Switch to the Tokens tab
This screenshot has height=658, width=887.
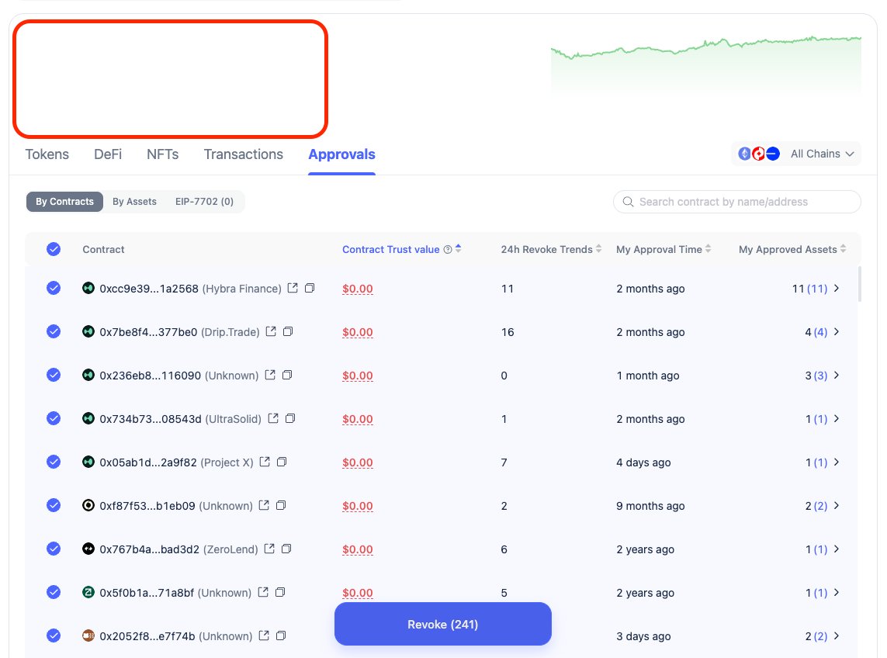tap(47, 154)
